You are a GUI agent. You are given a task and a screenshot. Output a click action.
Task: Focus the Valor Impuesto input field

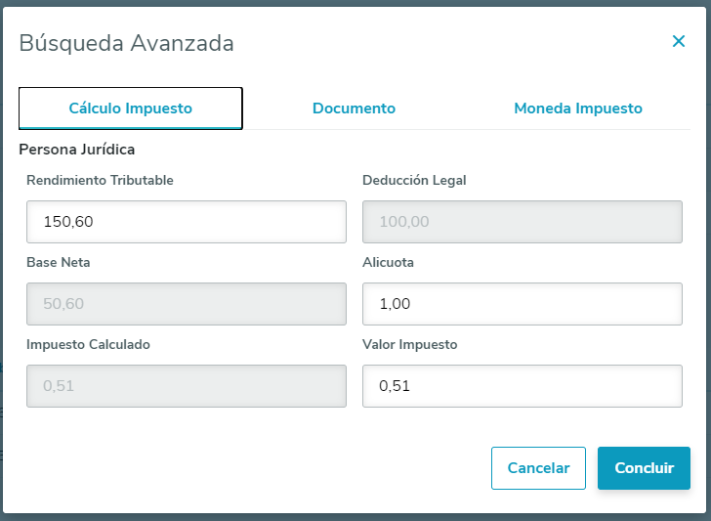522,386
